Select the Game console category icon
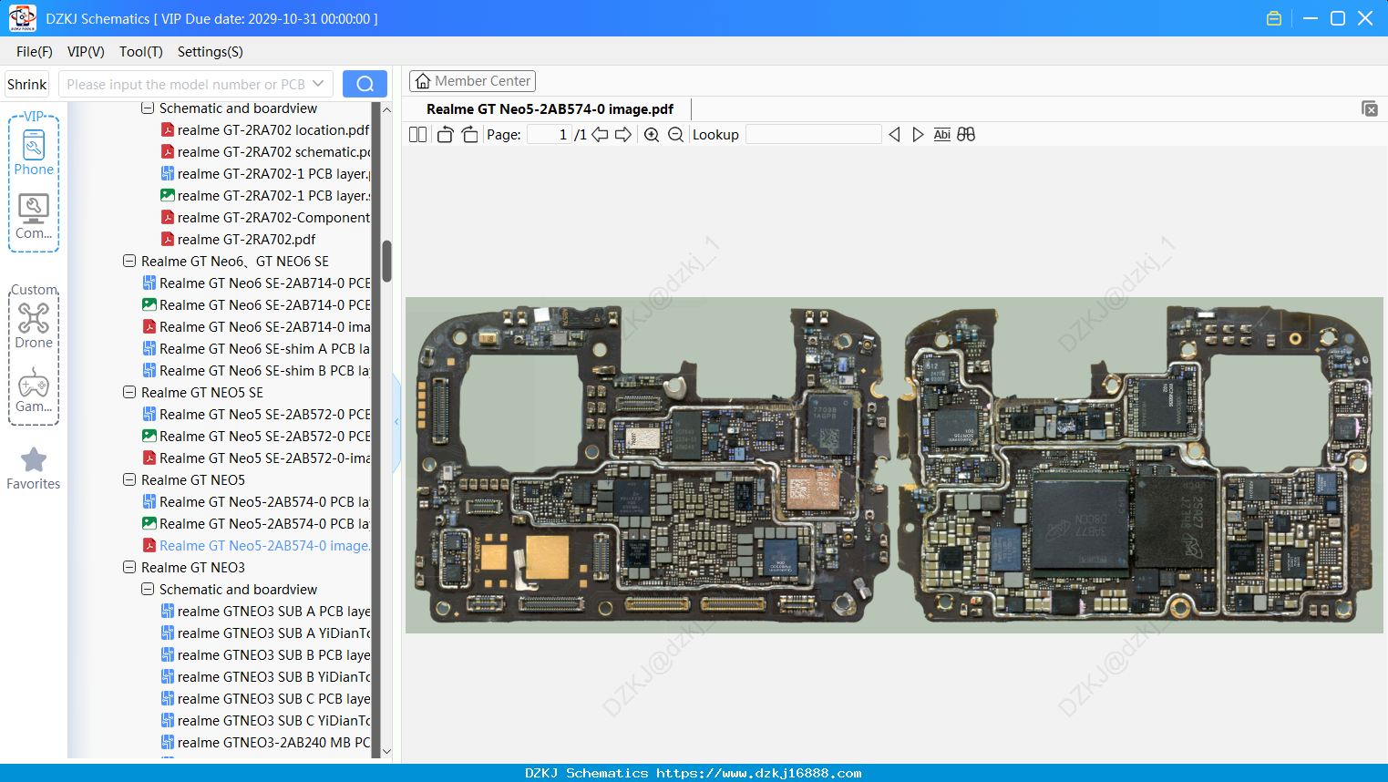Screen dimensions: 1388x782 coord(34,390)
